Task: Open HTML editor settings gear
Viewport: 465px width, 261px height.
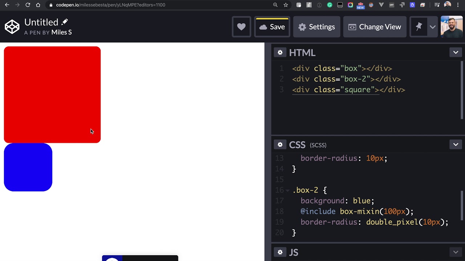Action: 280,53
